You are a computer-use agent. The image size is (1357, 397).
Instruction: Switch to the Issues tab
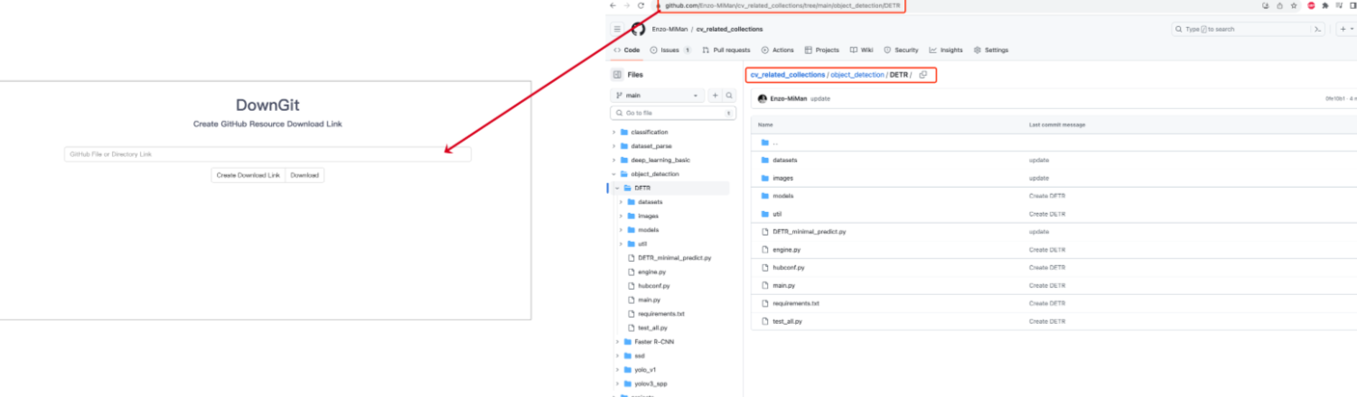point(670,50)
